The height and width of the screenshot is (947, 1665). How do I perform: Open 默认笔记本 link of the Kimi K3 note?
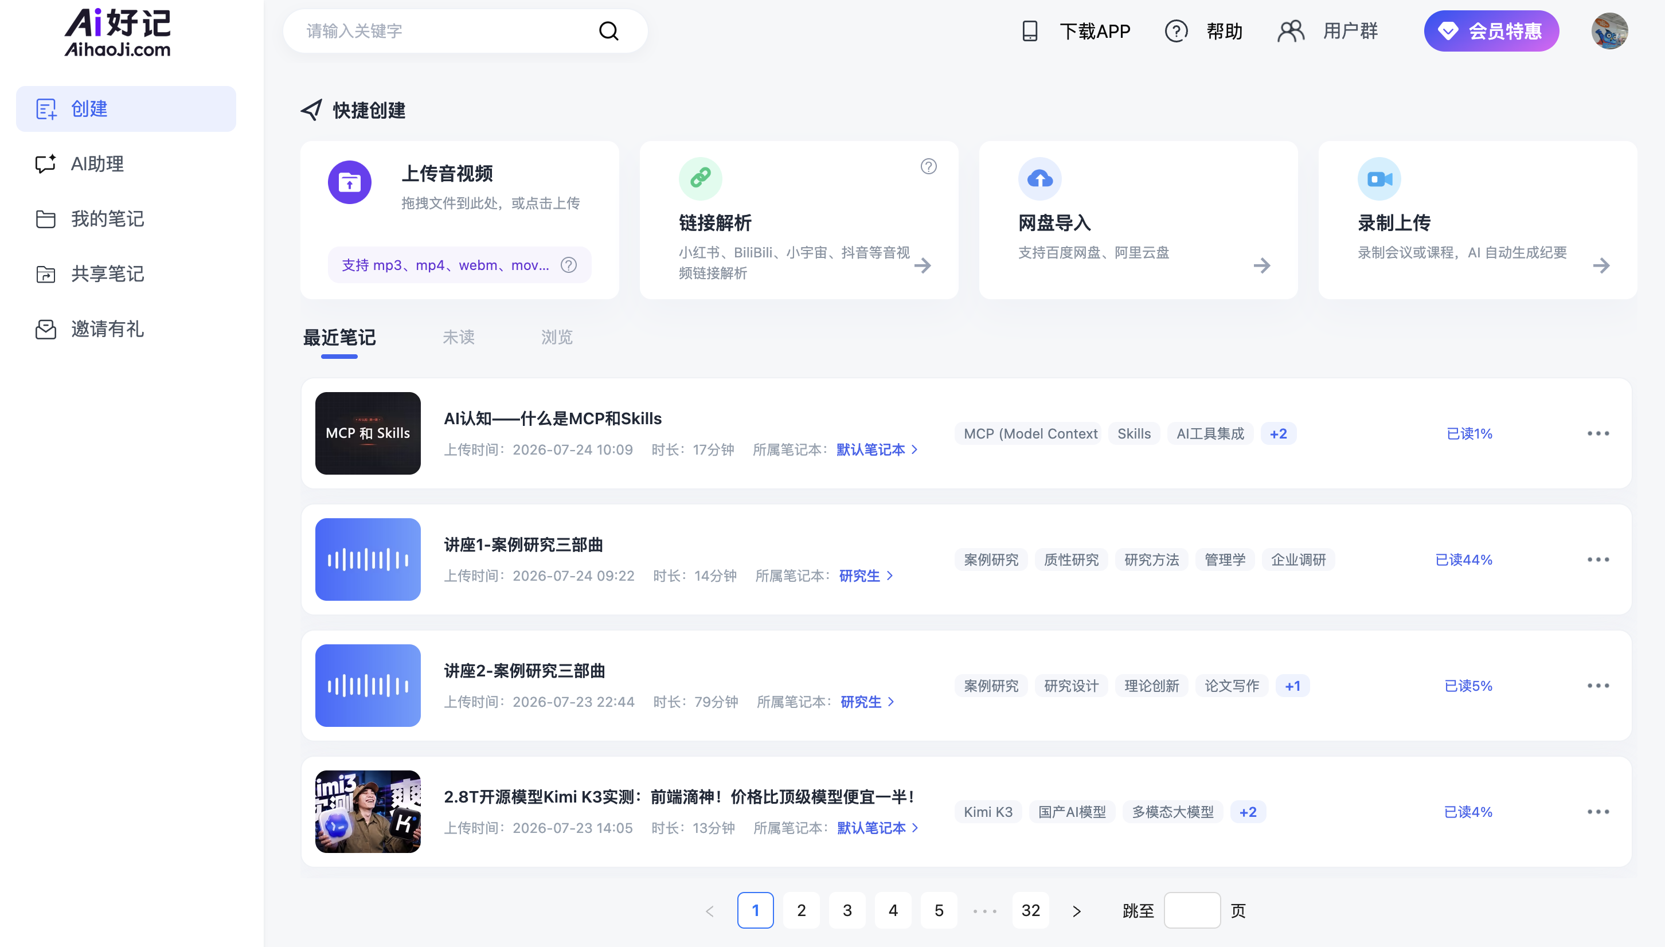point(877,828)
